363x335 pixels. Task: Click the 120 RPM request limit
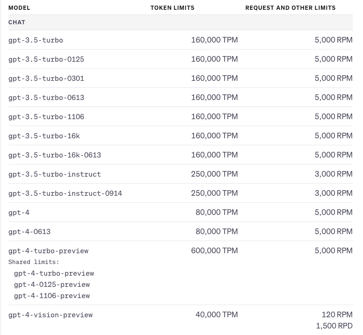click(x=337, y=314)
